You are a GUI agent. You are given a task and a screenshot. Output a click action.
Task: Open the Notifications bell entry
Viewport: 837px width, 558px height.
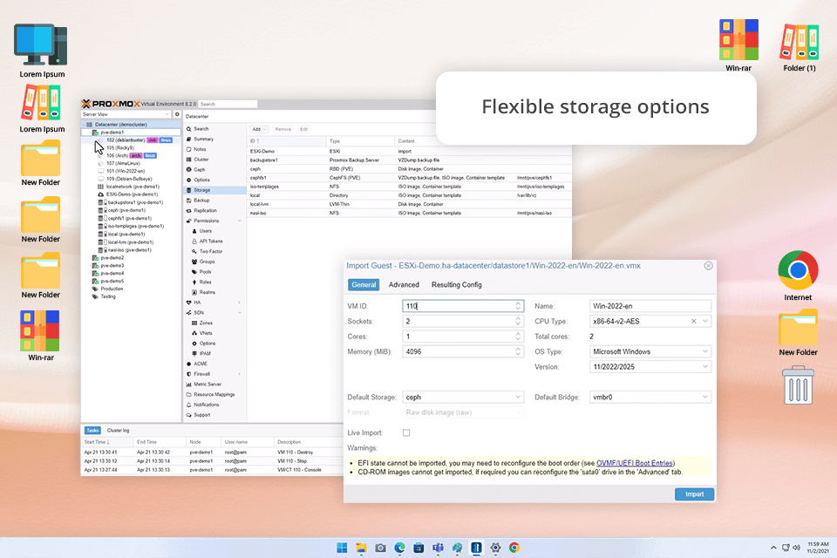point(206,405)
